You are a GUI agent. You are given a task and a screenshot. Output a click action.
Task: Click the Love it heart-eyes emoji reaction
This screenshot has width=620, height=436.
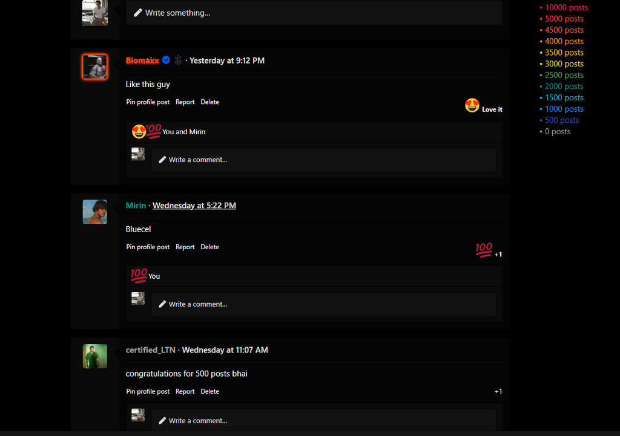pyautogui.click(x=483, y=105)
